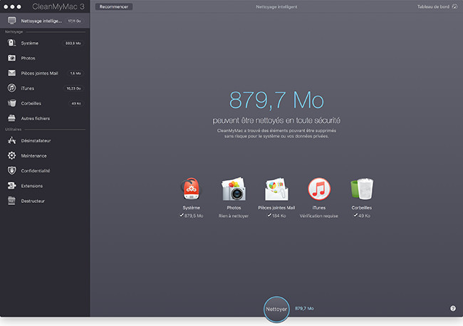Image resolution: width=463 pixels, height=326 pixels.
Task: Open the Corbeilles sidebar label
Action: [31, 103]
